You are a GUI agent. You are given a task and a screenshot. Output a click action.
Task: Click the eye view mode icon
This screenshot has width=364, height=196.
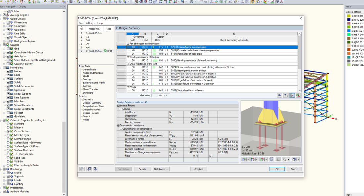(279, 95)
